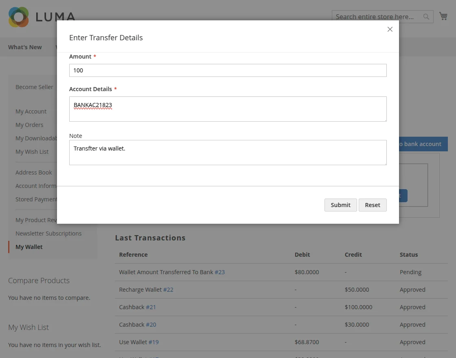The width and height of the screenshot is (456, 358).
Task: Click the Become Seller link
Action: (x=34, y=87)
